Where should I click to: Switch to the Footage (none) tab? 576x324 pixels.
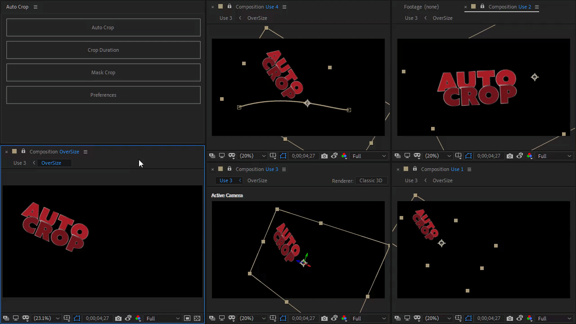[x=421, y=7]
